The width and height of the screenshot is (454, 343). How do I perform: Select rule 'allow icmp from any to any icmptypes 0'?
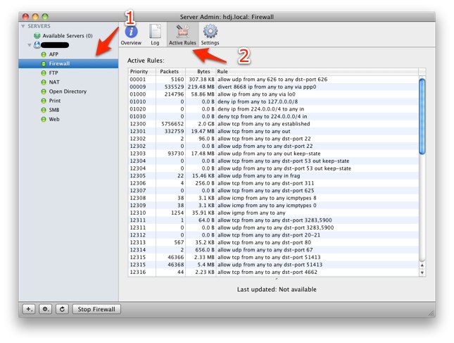273,206
